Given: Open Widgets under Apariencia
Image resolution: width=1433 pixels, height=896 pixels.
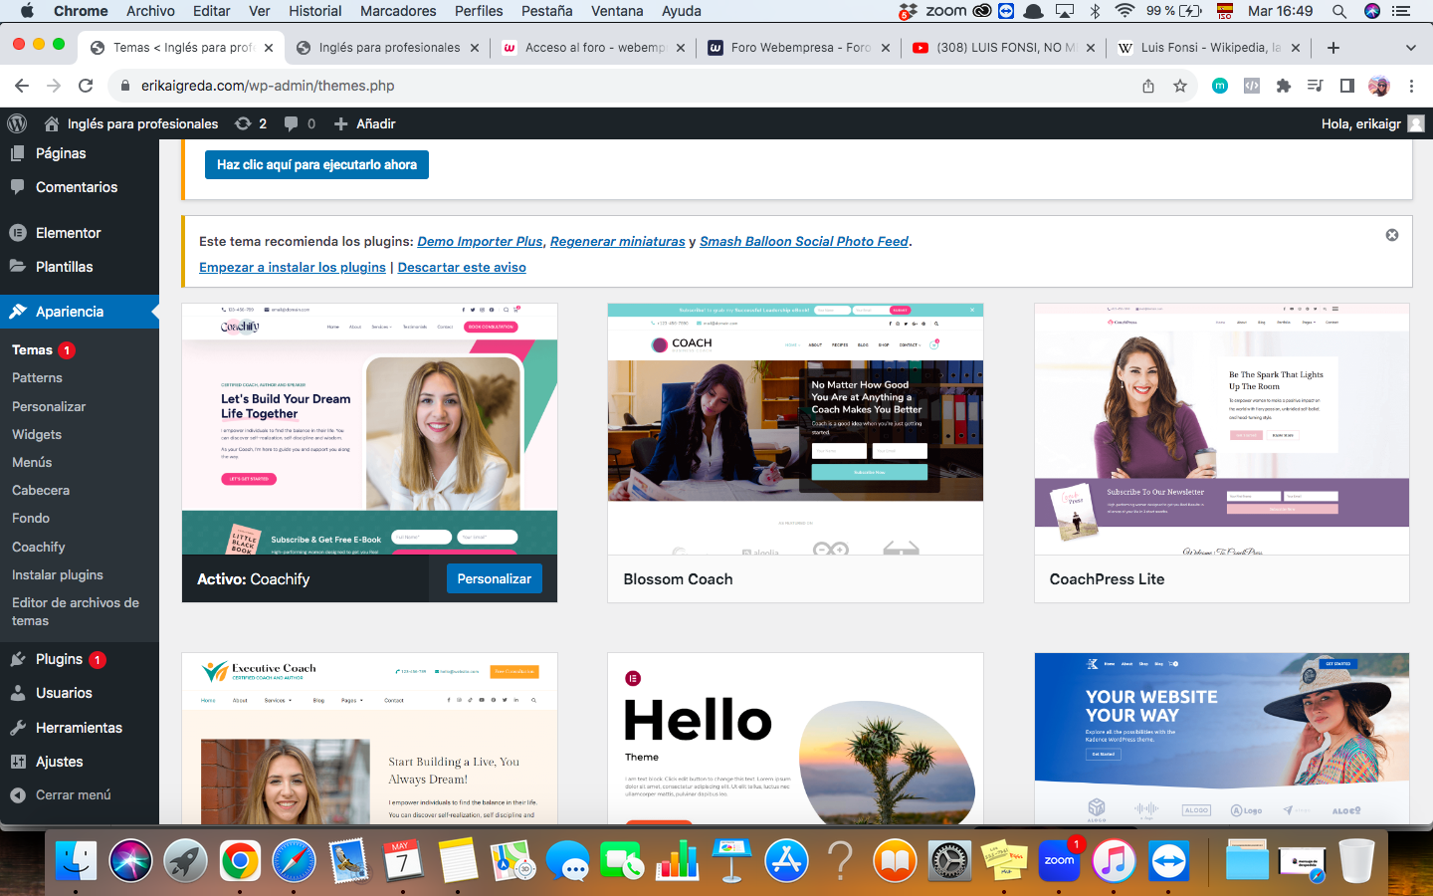Looking at the screenshot, I should click(37, 434).
